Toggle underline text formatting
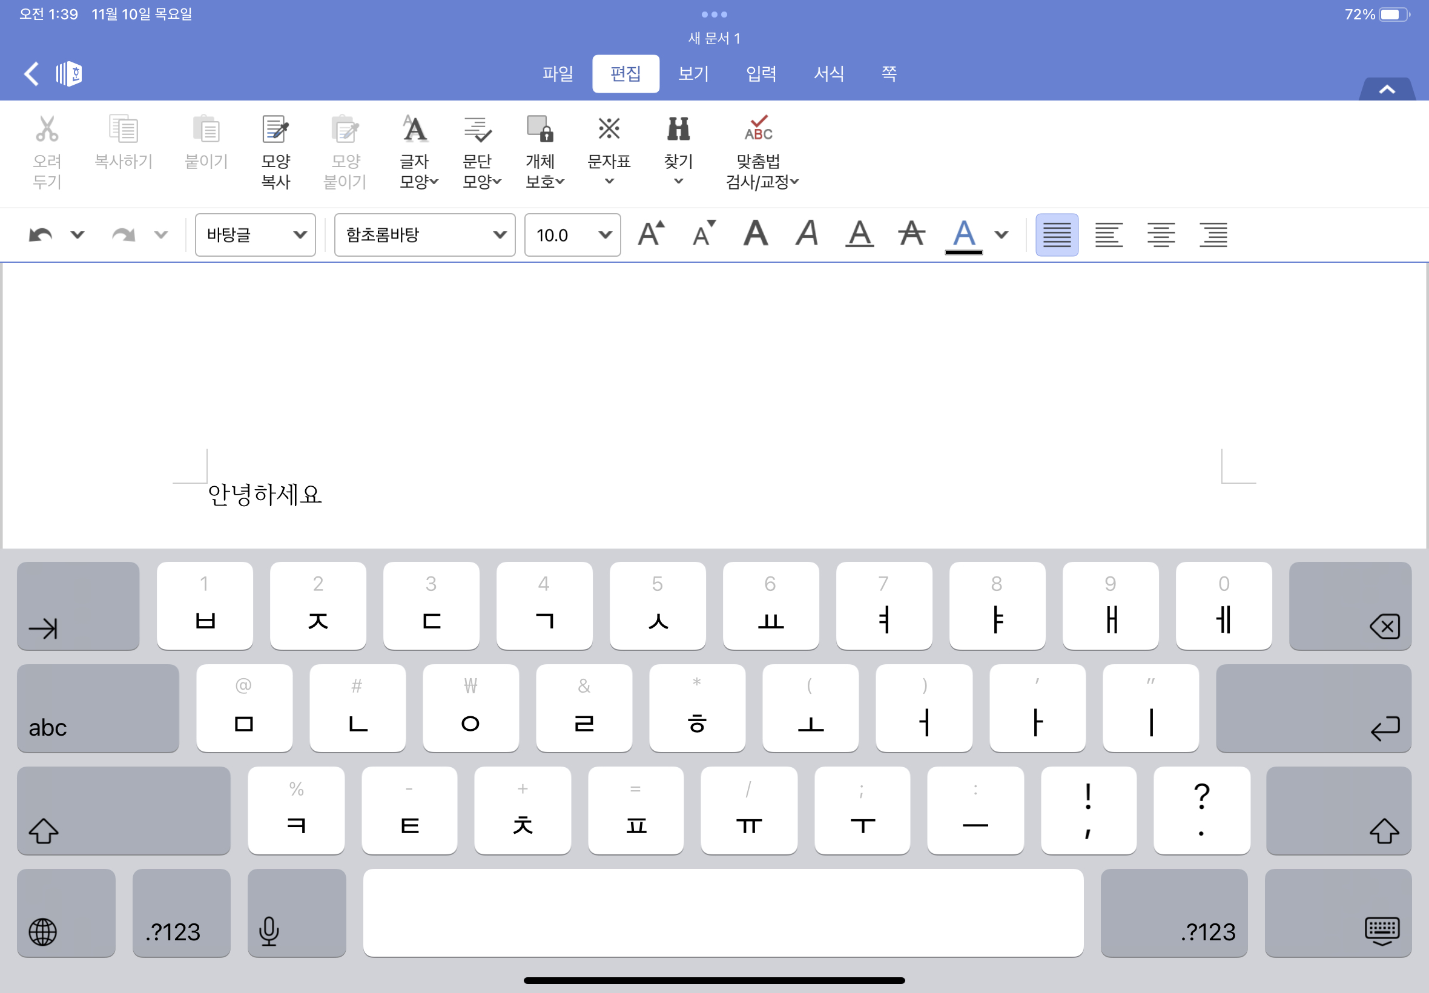 pos(859,234)
